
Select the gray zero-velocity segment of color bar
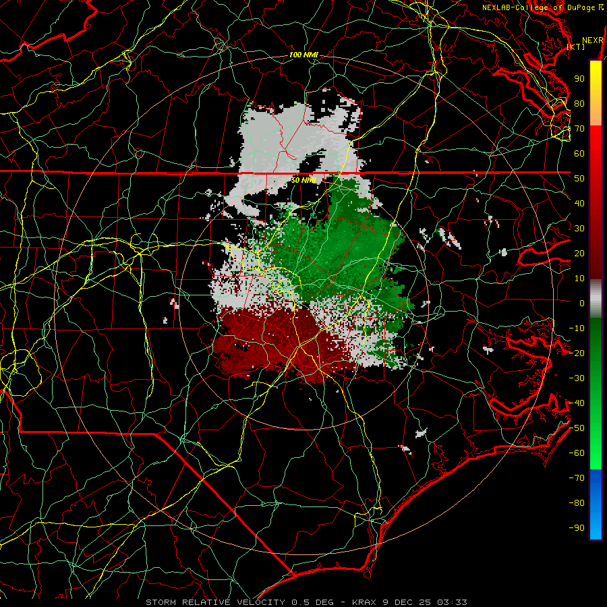coord(596,298)
